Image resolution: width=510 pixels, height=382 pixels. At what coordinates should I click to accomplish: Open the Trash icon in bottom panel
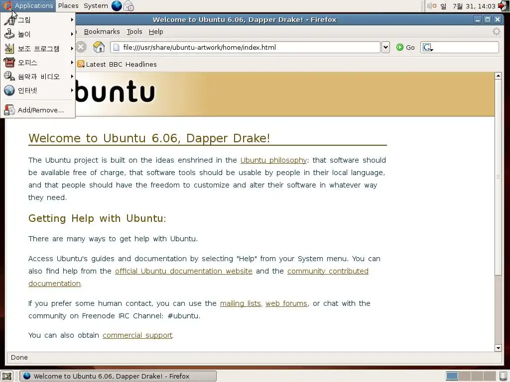(x=503, y=376)
